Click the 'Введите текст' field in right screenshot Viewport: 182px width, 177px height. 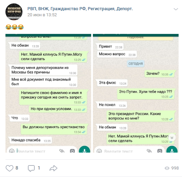click(125, 151)
